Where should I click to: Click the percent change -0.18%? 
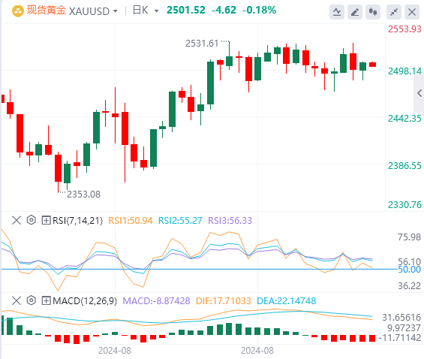[x=260, y=11]
